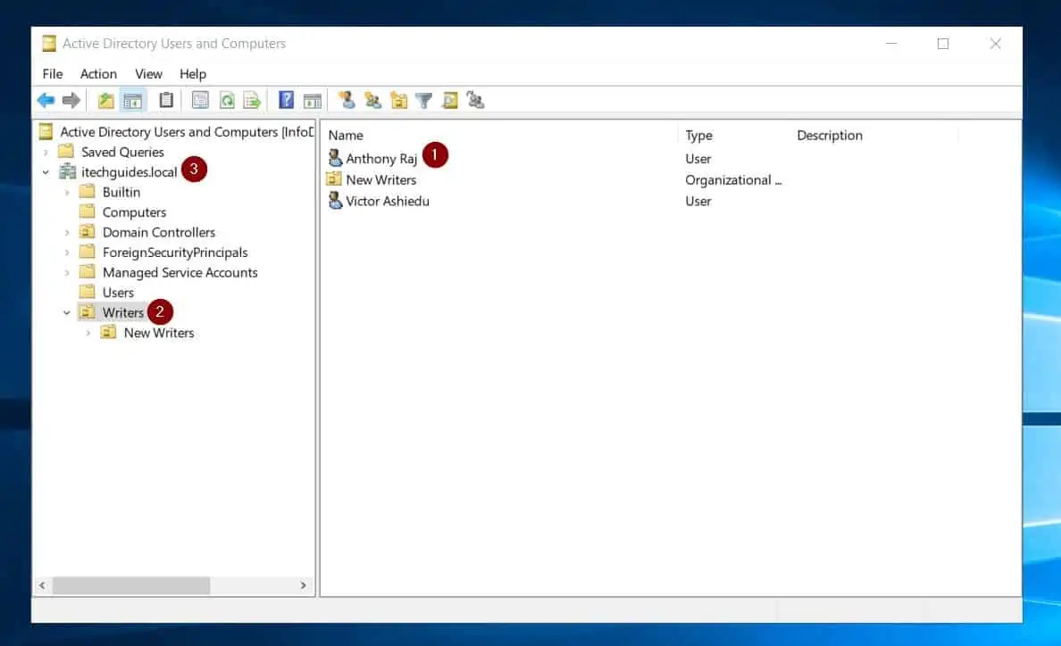
Task: Click Create new organizational unit icon
Action: coord(399,101)
